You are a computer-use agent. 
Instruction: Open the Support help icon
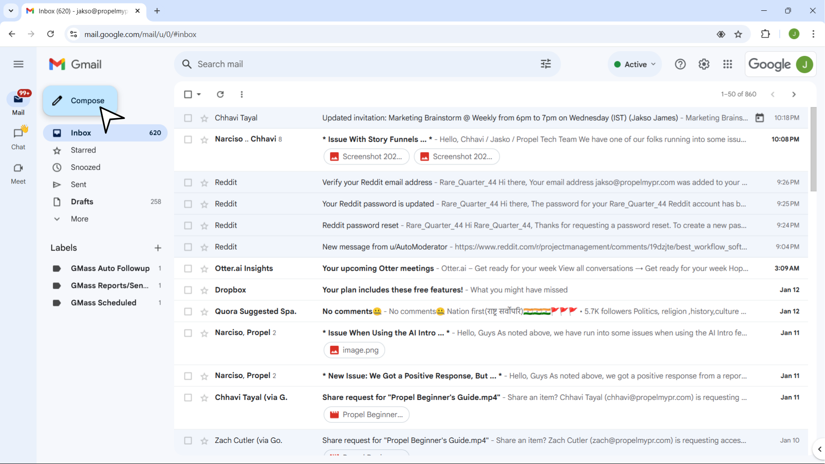[x=680, y=64]
